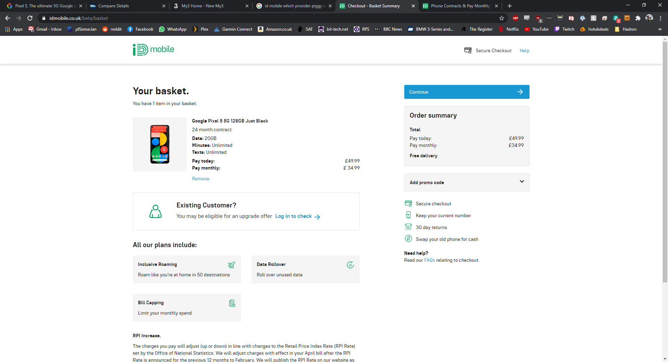Viewport: 668px width, 362px height.
Task: Open the SAF bookmark
Action: tap(305, 29)
